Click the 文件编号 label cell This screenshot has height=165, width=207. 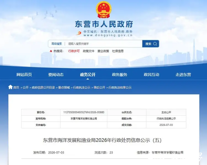(41, 125)
